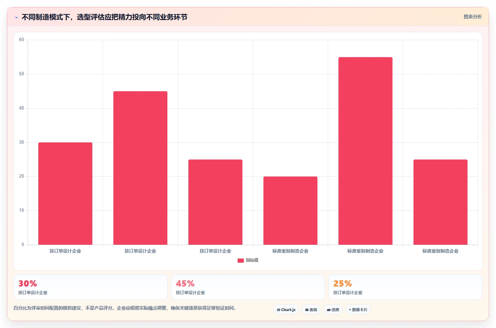Image resolution: width=496 pixels, height=328 pixels.
Task: Click the y-axis label 60
Action: coord(21,40)
